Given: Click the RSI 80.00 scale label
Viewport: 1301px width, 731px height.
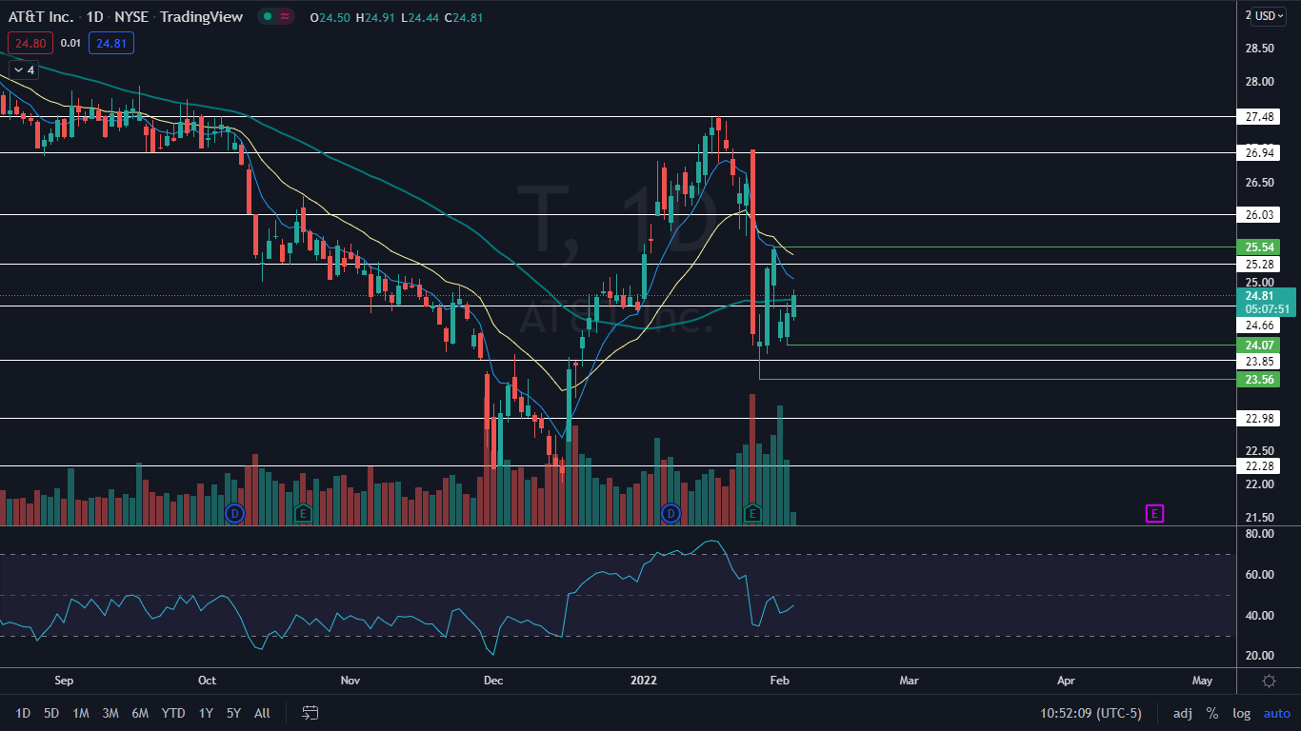Looking at the screenshot, I should (x=1259, y=534).
